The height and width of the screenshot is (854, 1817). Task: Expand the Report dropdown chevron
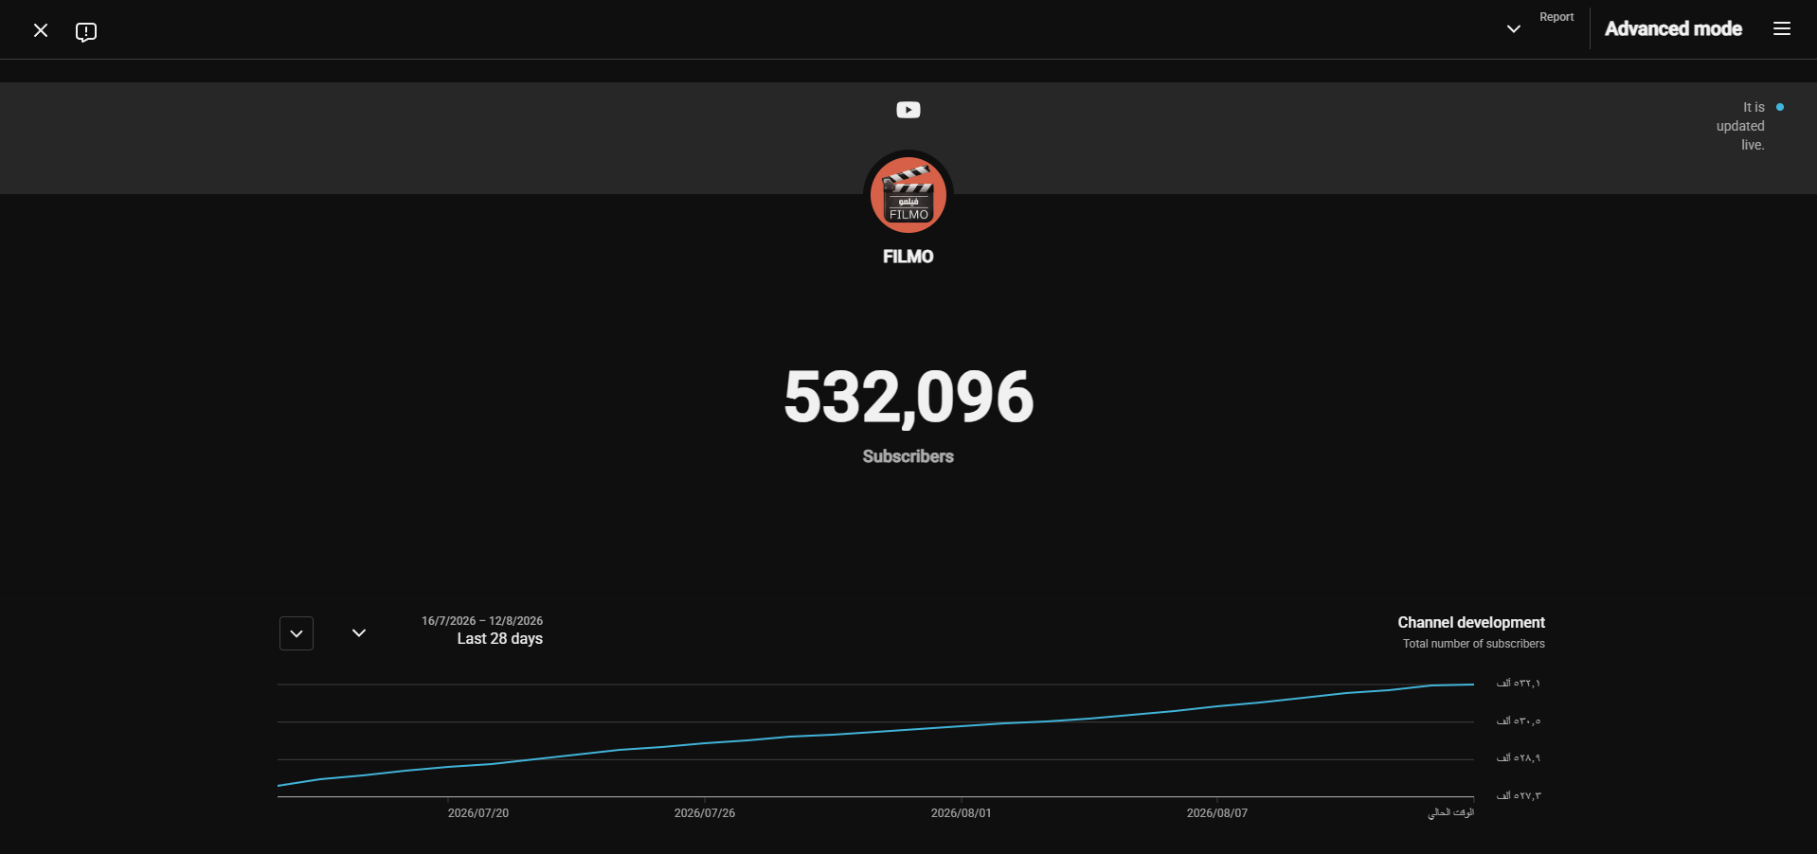[1514, 29]
